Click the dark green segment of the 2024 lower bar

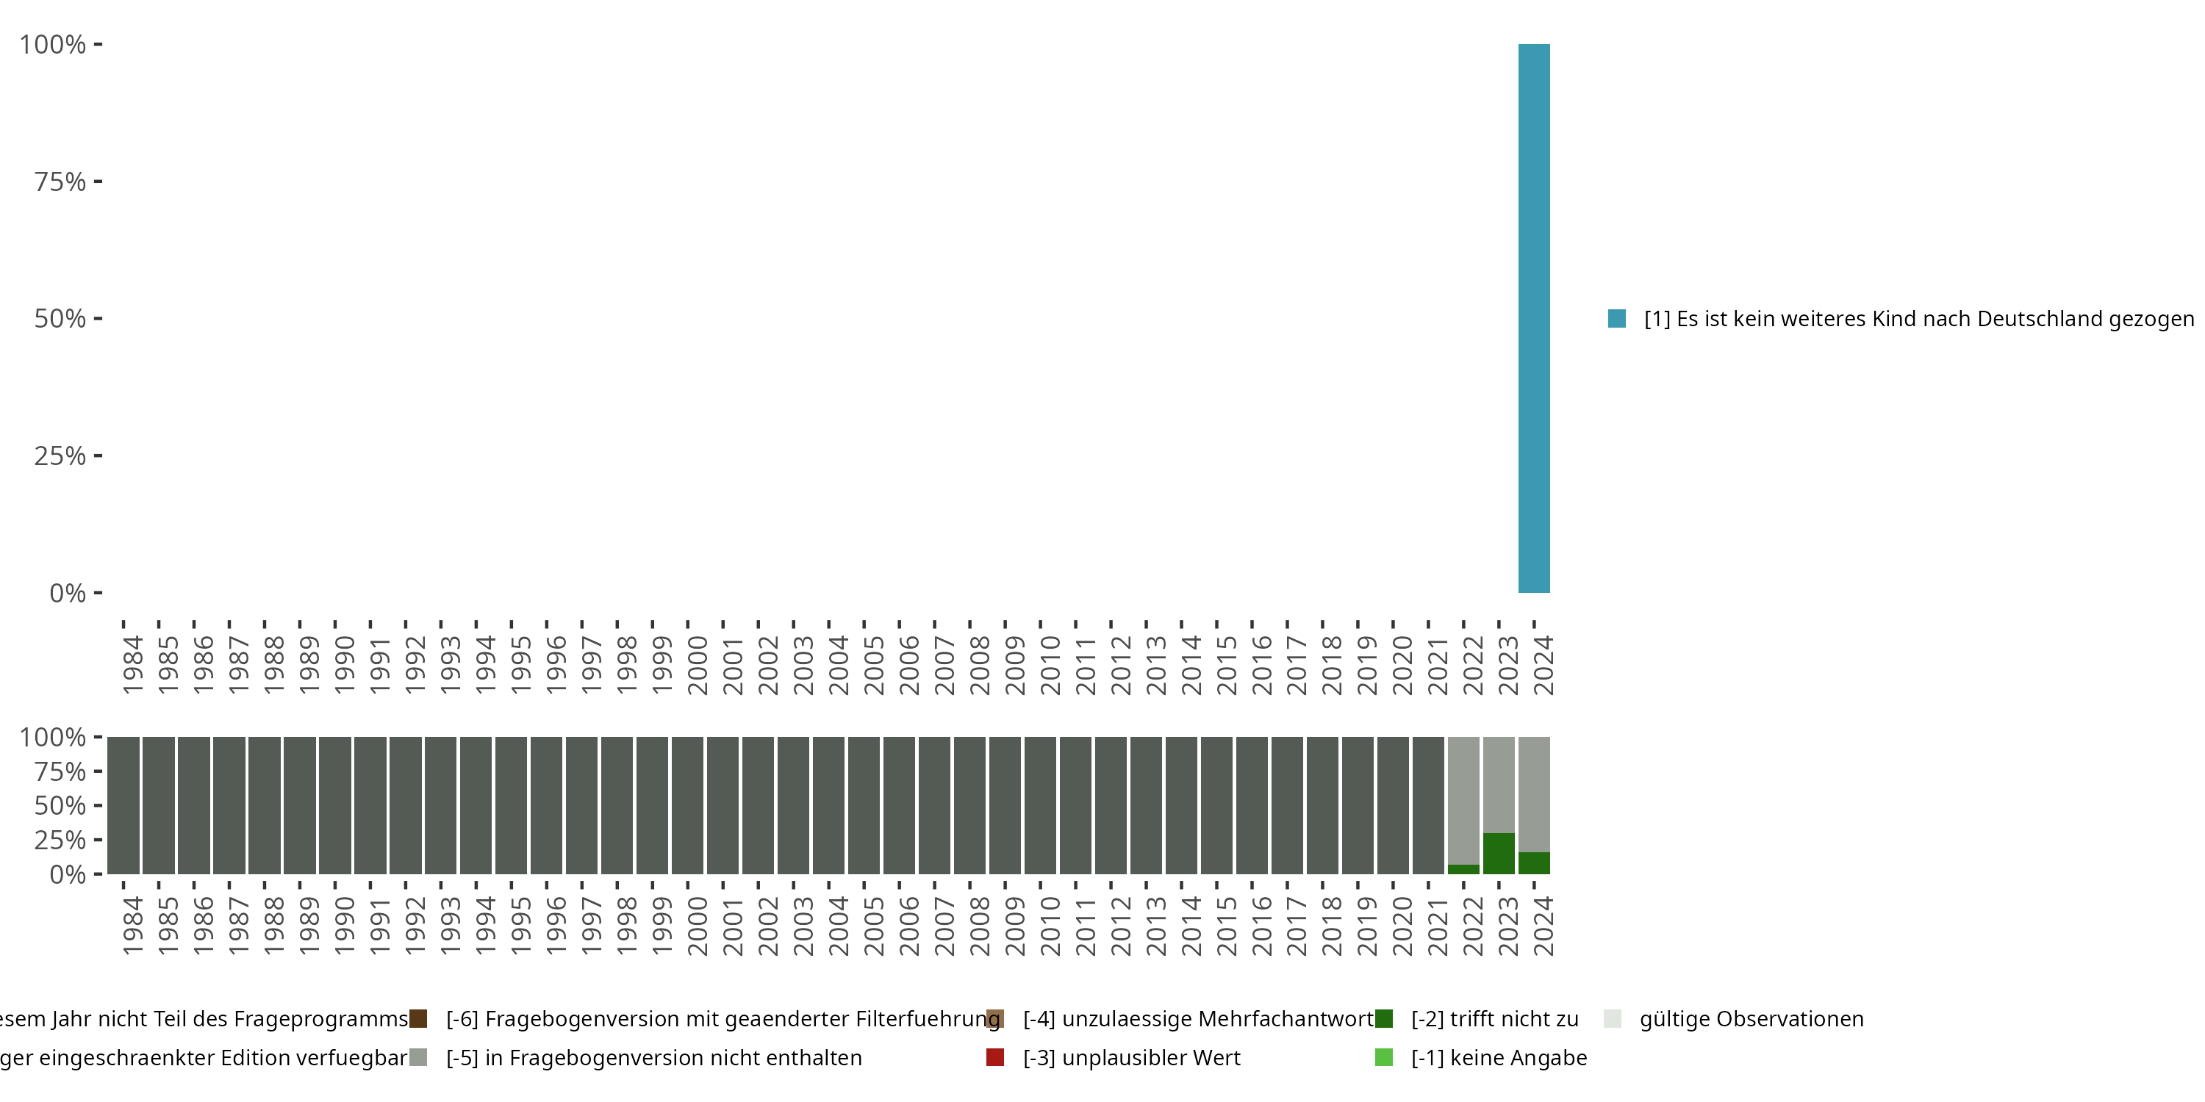pyautogui.click(x=1533, y=862)
